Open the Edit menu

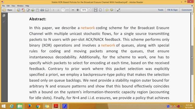(8, 6)
